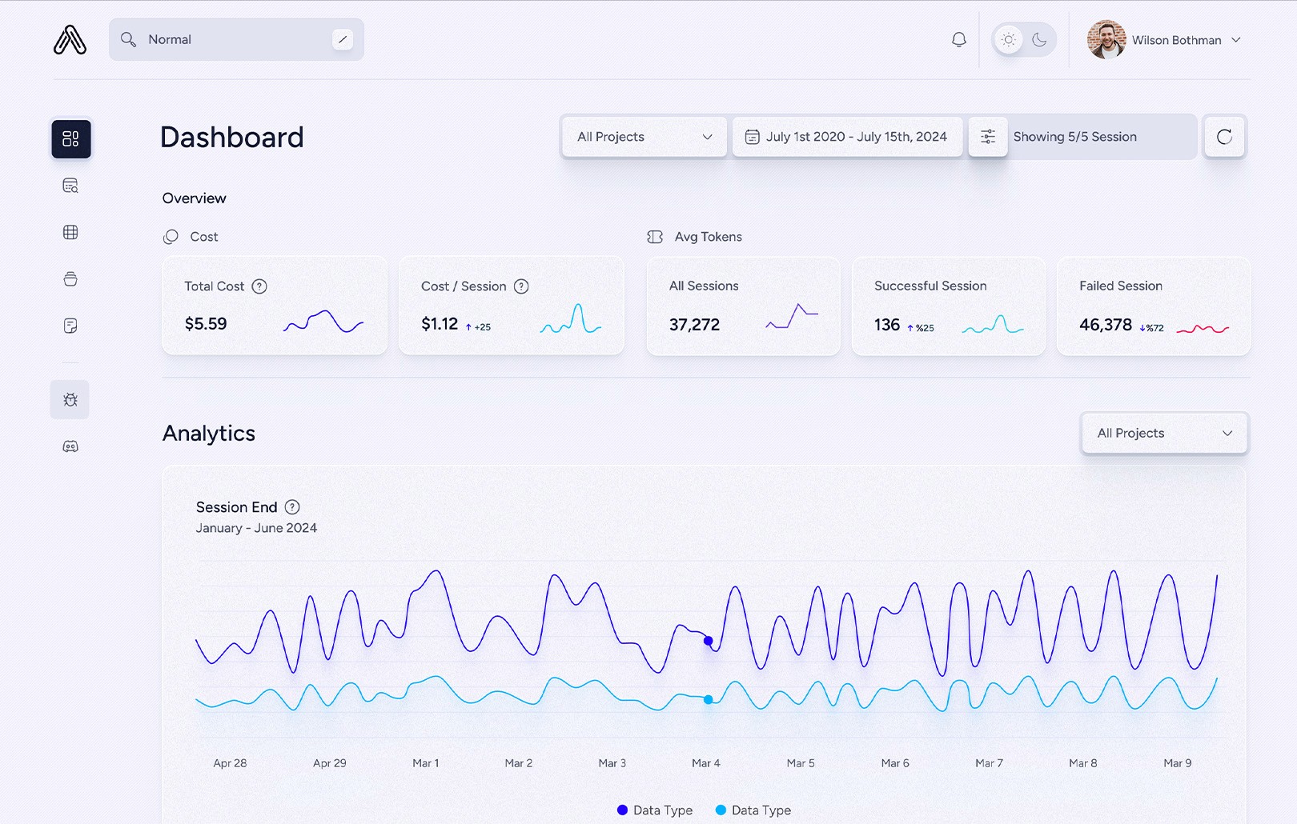Select the bug report icon in the sidebar
1297x824 pixels.
coord(70,399)
